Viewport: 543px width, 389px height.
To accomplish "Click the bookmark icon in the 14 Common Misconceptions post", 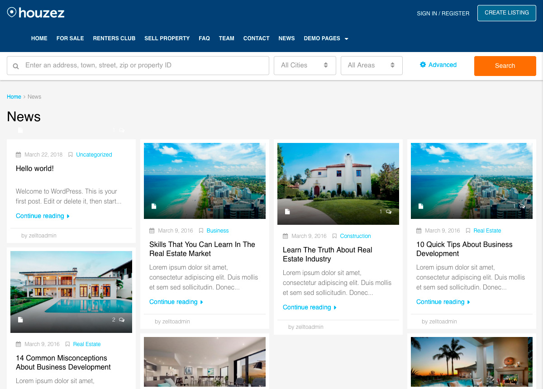I will click(x=67, y=344).
